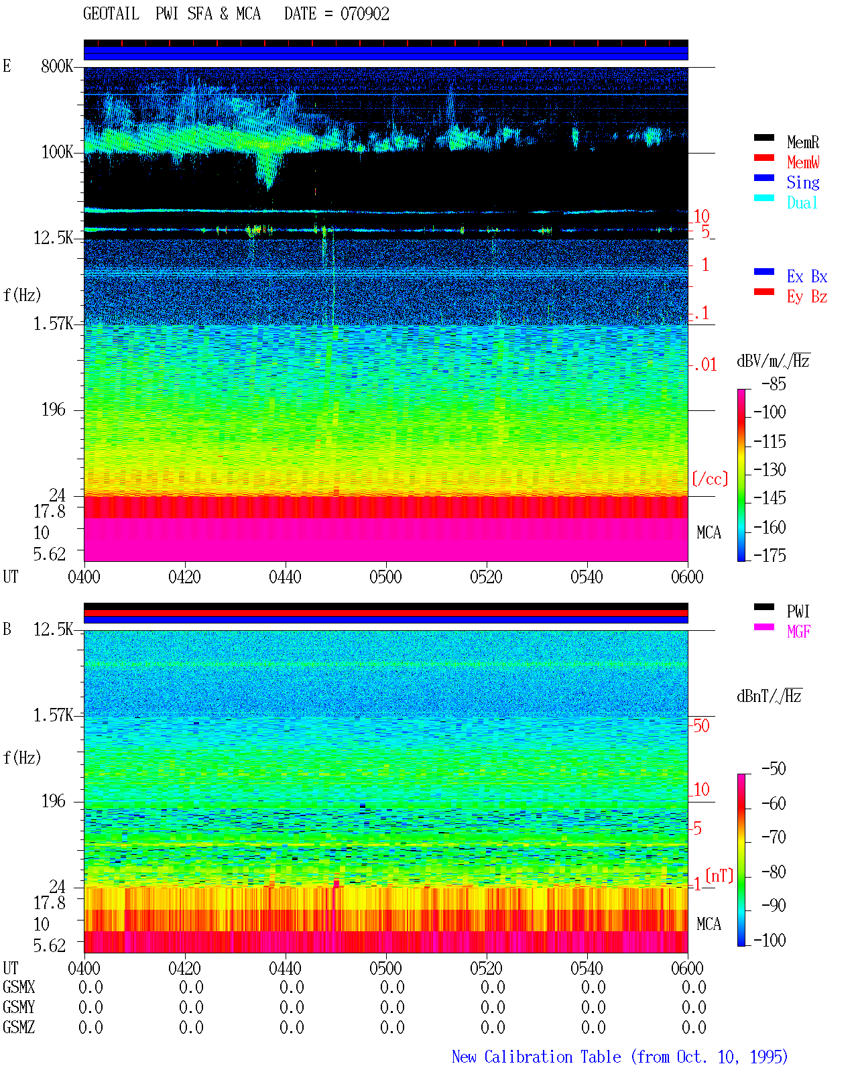The image size is (858, 1068).
Task: Click the MCA label beside E panel
Action: pyautogui.click(x=709, y=532)
